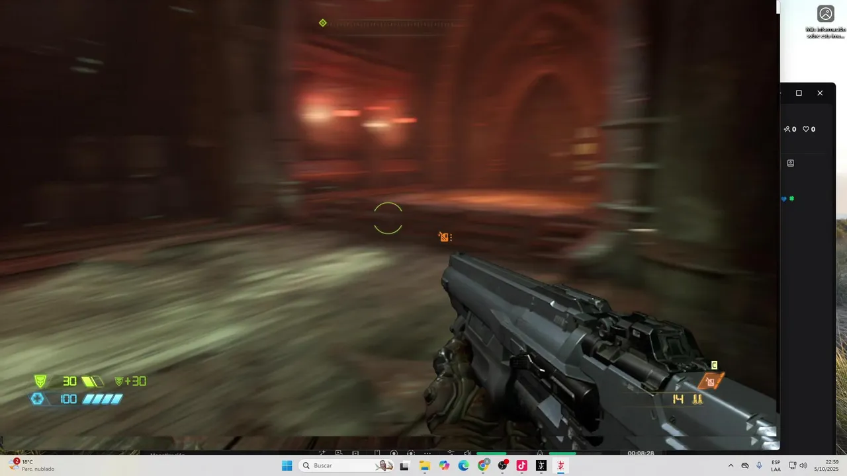Click the orange weapon mod icon in HUD
The height and width of the screenshot is (476, 847).
711,381
